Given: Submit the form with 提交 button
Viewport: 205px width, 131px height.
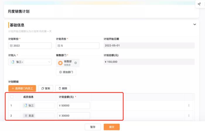Looking at the screenshot, I should click(x=112, y=127).
